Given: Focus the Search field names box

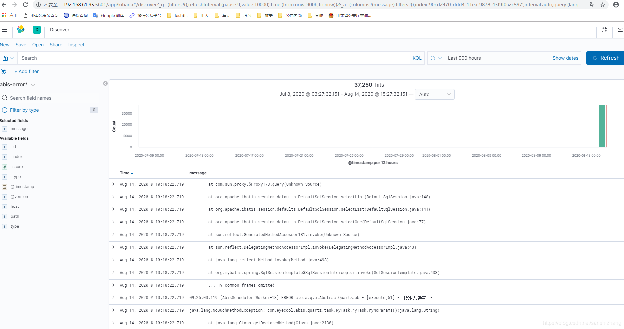Looking at the screenshot, I should (x=50, y=98).
